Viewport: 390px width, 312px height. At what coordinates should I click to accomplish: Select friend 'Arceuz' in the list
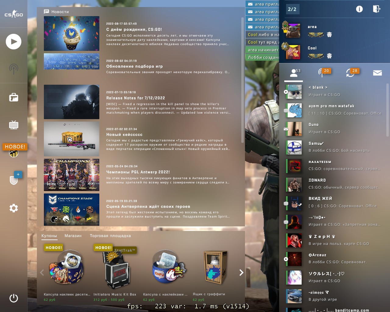(x=335, y=259)
